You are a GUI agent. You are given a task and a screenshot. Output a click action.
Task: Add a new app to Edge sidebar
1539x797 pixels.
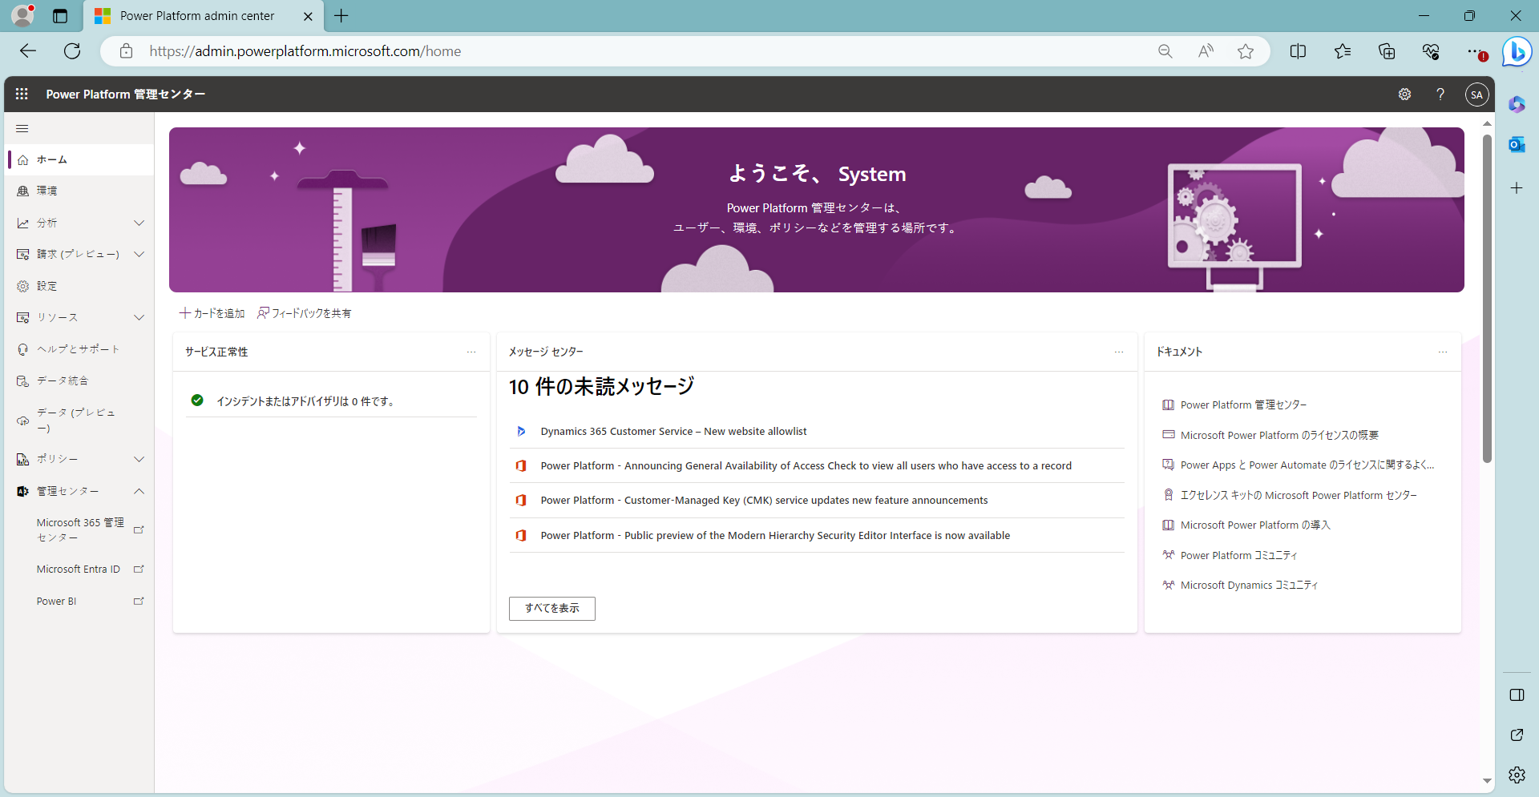point(1517,188)
